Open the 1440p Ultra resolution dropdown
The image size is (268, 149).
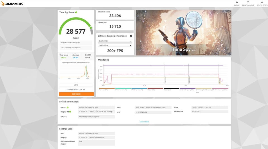(115, 45)
